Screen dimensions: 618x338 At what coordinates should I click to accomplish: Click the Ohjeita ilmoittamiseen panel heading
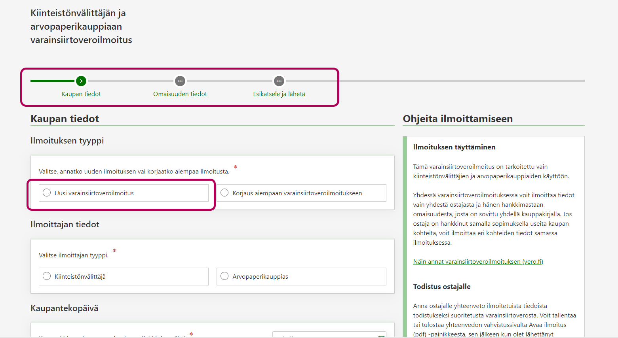[458, 119]
